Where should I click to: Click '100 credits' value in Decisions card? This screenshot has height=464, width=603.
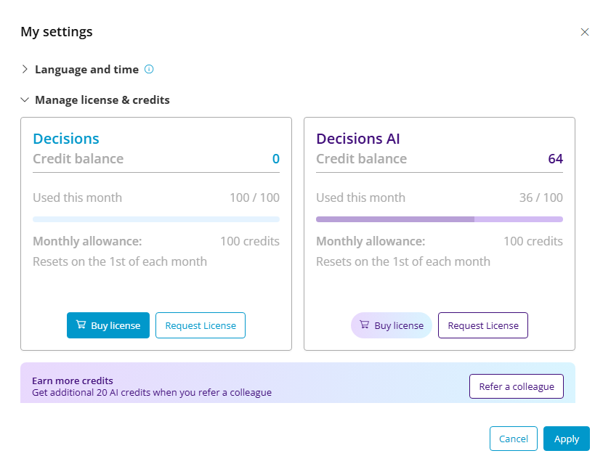tap(250, 241)
